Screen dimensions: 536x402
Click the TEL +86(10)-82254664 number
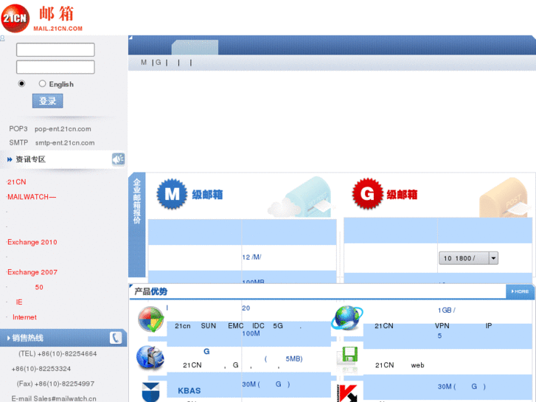[58, 354]
